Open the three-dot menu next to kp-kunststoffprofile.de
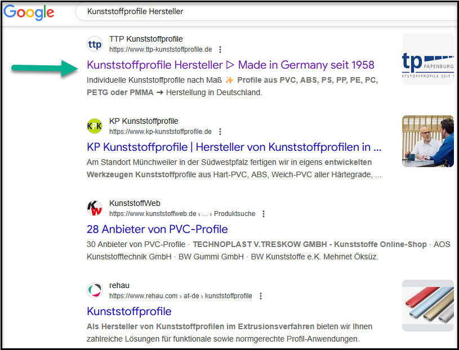459x350 pixels. (220, 132)
